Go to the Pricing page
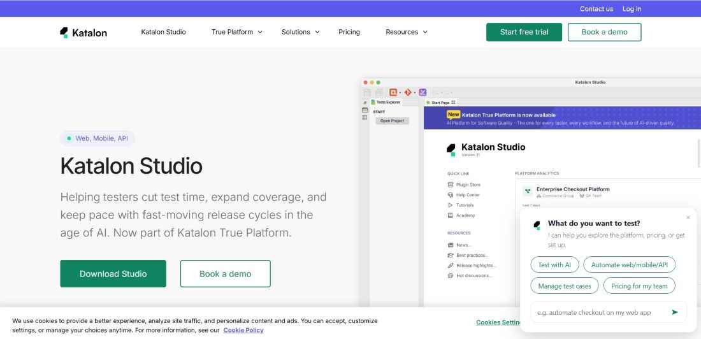This screenshot has width=701, height=339. (x=349, y=32)
